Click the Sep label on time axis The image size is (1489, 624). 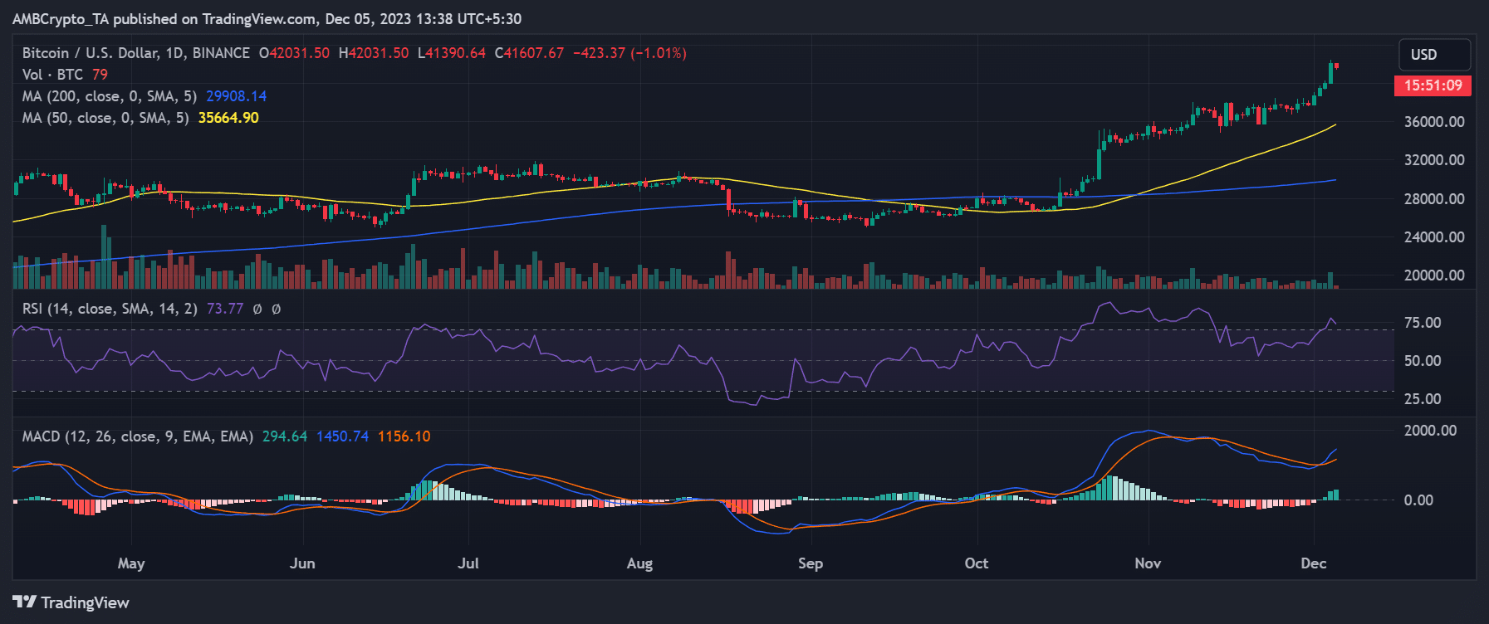[811, 563]
